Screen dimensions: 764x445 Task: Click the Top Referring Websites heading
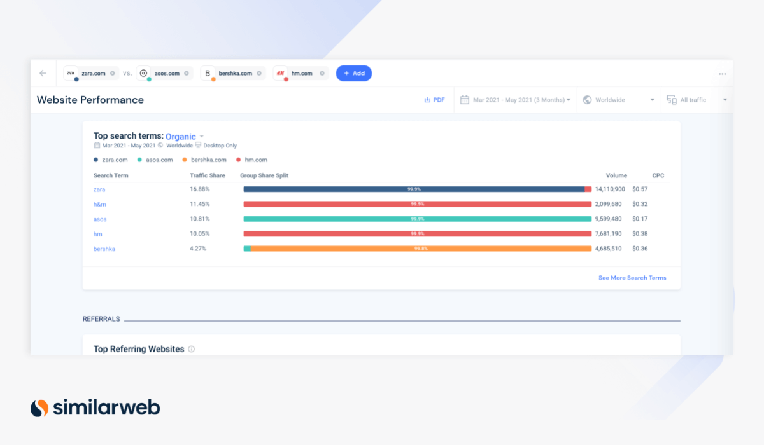(x=139, y=349)
